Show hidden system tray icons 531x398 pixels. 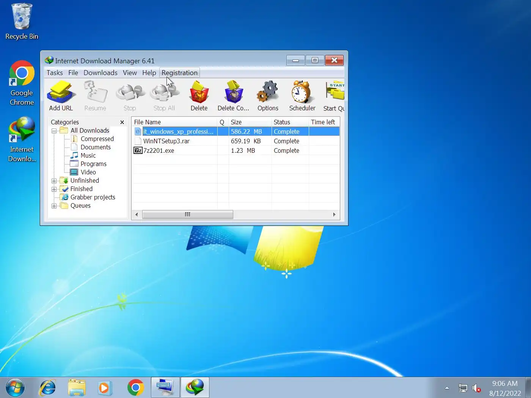click(x=447, y=388)
